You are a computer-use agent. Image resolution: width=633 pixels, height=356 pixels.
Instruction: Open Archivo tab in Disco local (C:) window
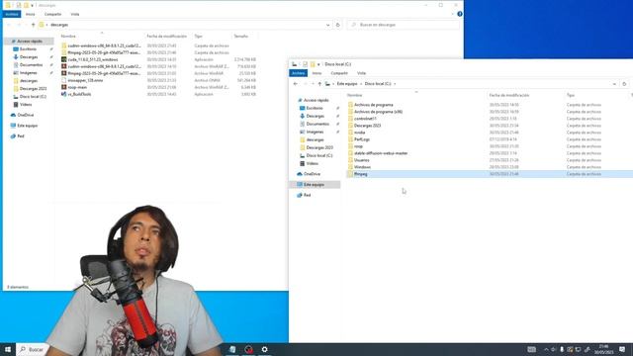(x=299, y=73)
